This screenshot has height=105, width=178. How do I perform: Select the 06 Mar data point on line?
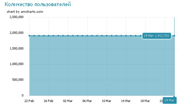pyautogui.click(x=87, y=36)
